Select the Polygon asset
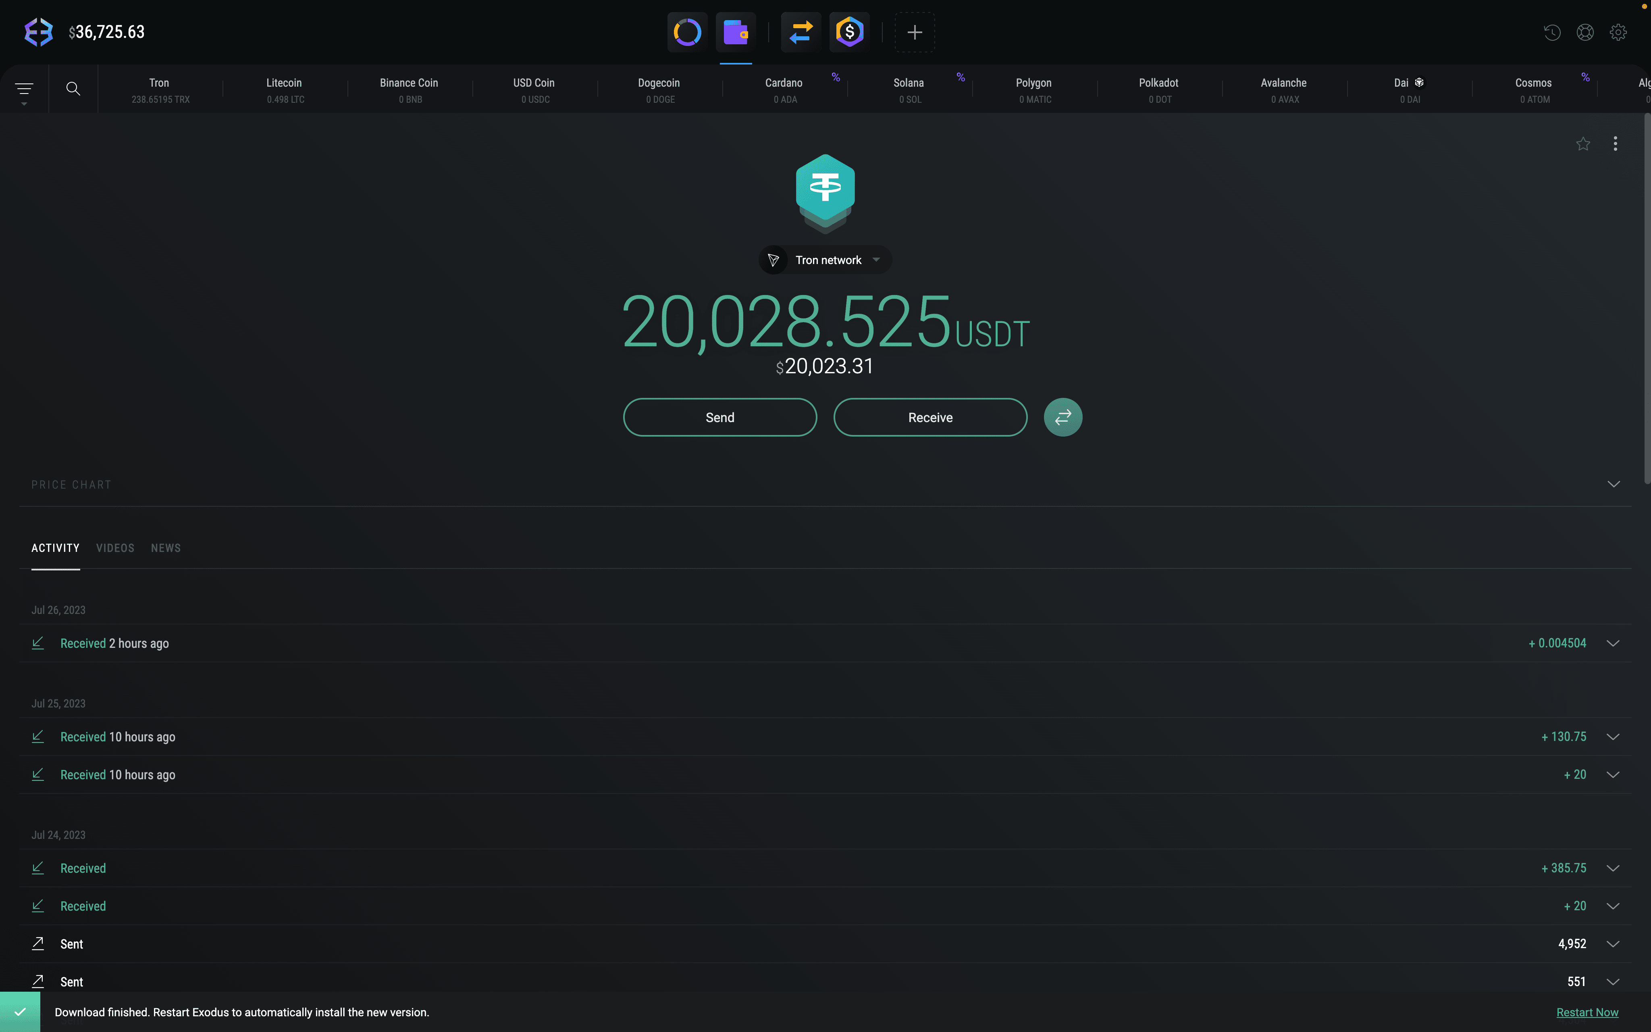The height and width of the screenshot is (1032, 1651). [x=1034, y=90]
